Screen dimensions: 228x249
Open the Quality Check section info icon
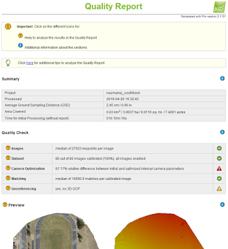[x=222, y=132]
